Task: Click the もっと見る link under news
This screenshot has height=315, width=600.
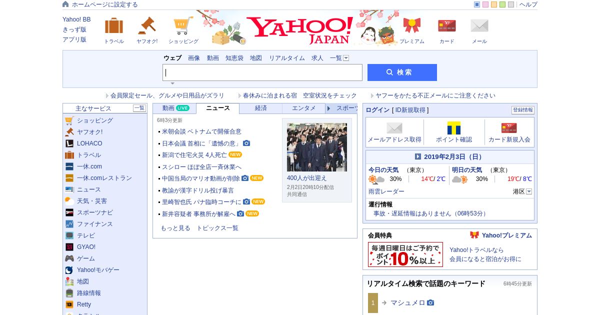Action: 175,228
